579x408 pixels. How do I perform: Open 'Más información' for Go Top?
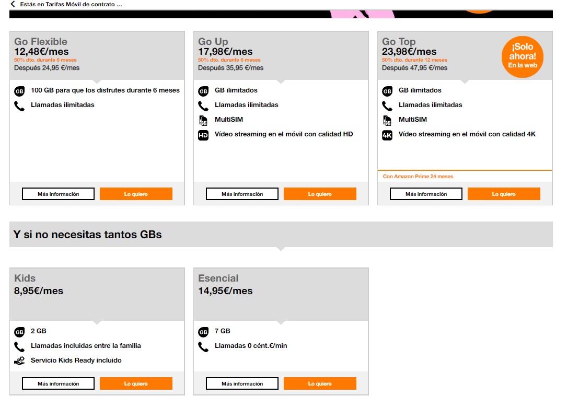pos(426,194)
